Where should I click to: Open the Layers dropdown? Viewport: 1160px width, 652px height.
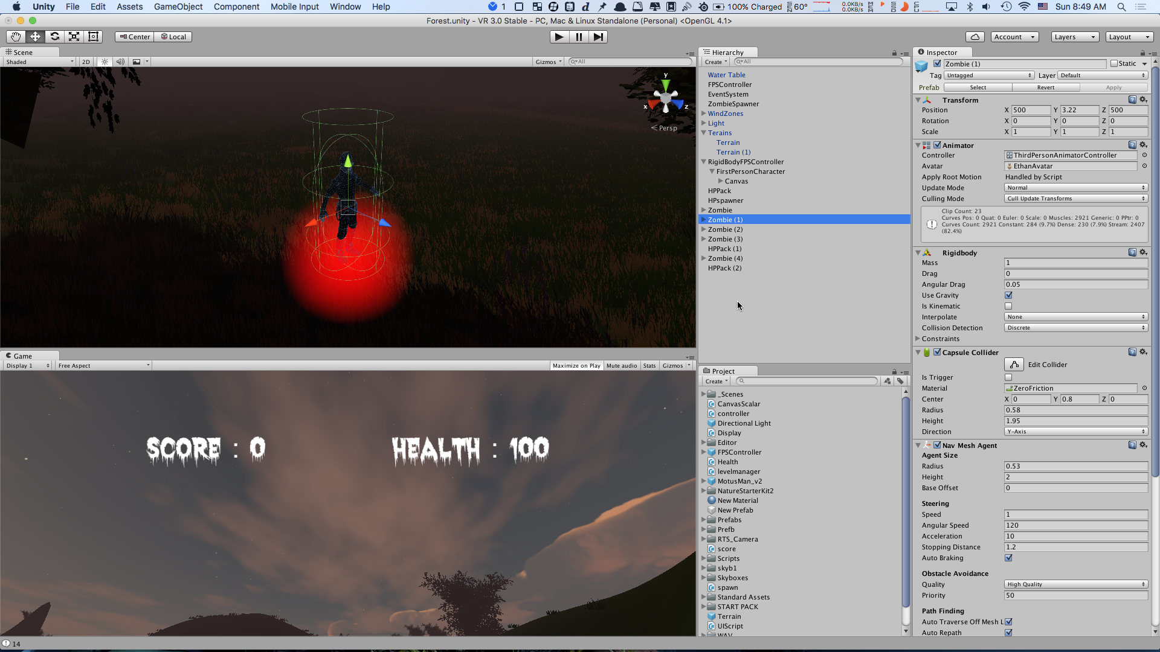[x=1074, y=37]
